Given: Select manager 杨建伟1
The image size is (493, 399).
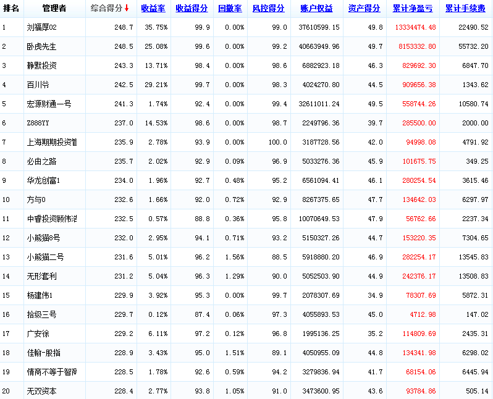Looking at the screenshot, I should 40,296.
